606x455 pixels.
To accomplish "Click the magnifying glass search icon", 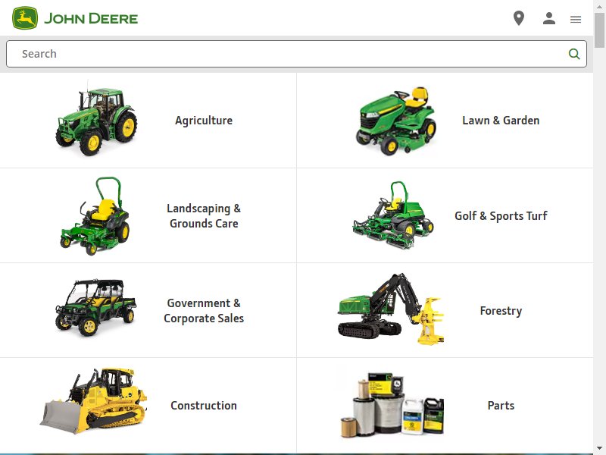I will click(x=574, y=54).
